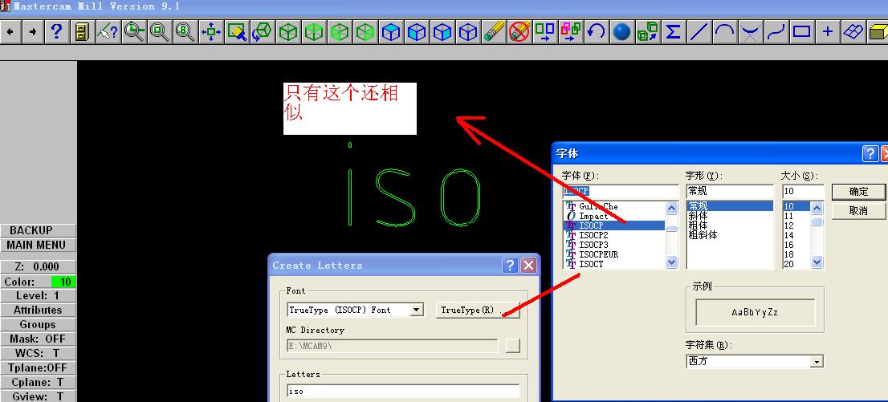Image resolution: width=888 pixels, height=402 pixels.
Task: Fit geometry to screen with four-arrow icon
Action: (x=211, y=32)
